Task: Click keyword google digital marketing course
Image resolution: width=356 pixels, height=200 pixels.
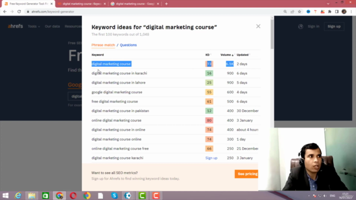Action: [117, 92]
